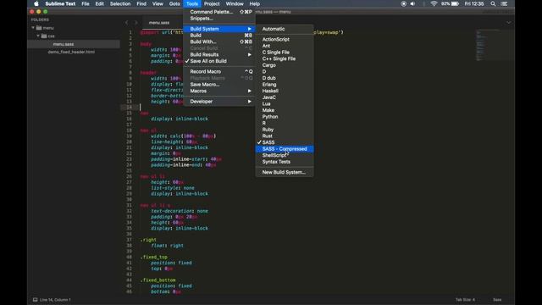Create New Build System...
The width and height of the screenshot is (542, 305).
285,172
